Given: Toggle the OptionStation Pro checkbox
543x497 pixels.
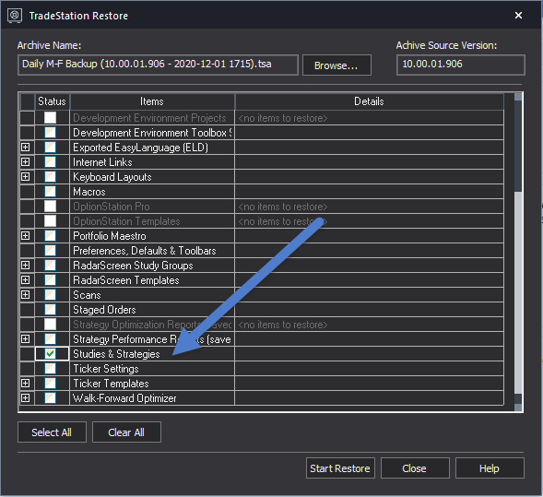Looking at the screenshot, I should click(x=50, y=207).
